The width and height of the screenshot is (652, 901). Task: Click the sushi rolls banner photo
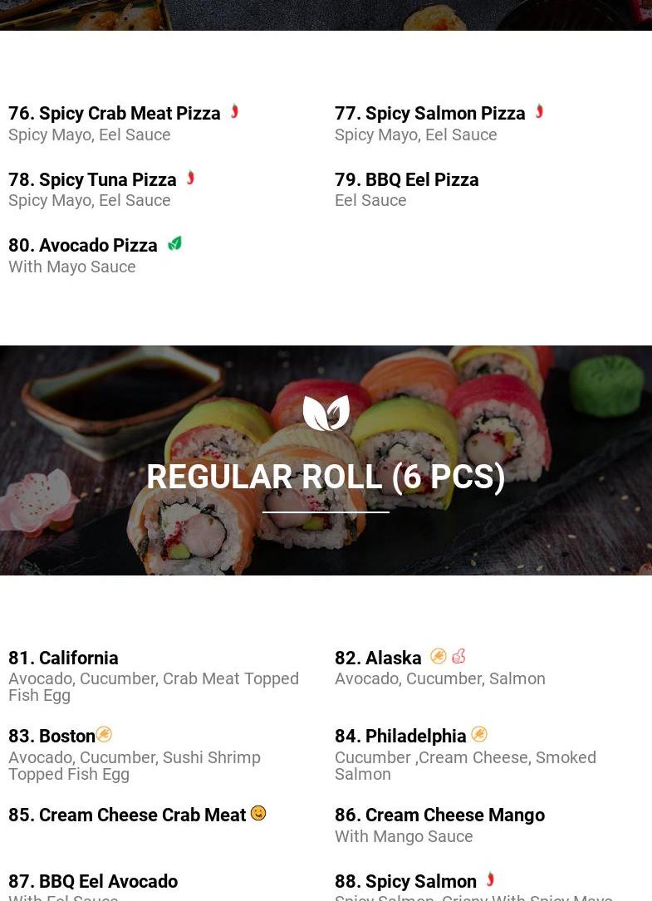coord(326,460)
